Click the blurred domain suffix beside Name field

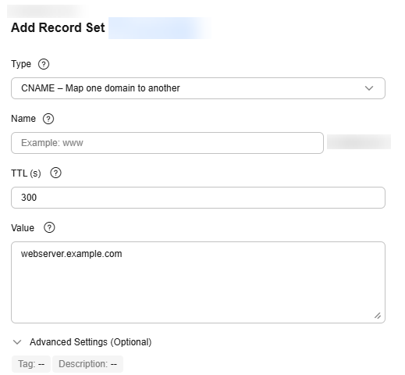(x=359, y=142)
